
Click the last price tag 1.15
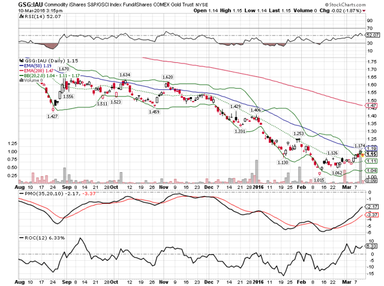click(x=371, y=154)
